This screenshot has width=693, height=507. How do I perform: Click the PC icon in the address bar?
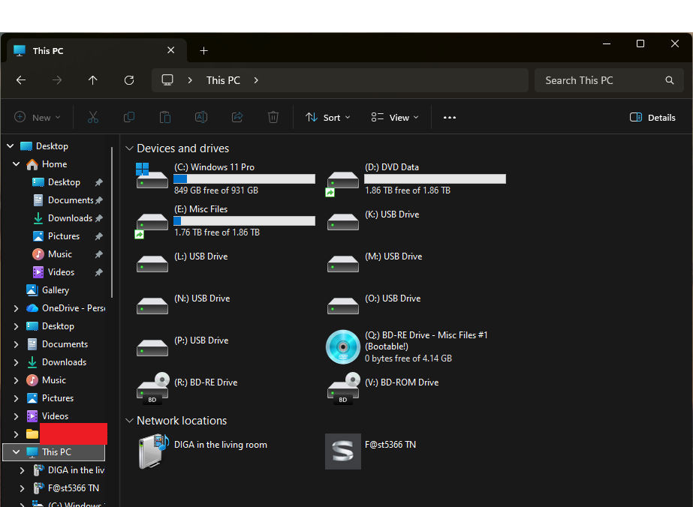167,80
